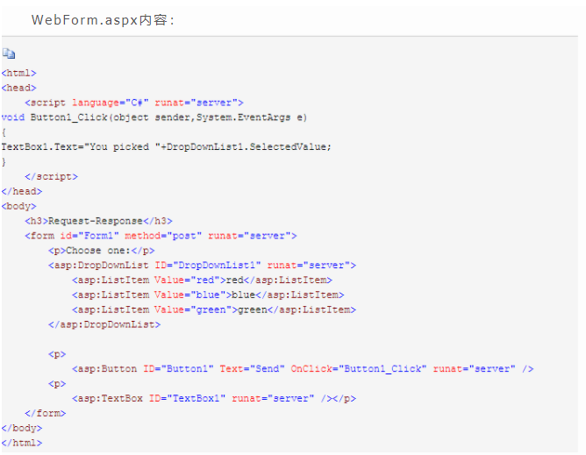This screenshot has height=455, width=586.
Task: Click the asp:DropDownList opening tag line
Action: pos(202,265)
